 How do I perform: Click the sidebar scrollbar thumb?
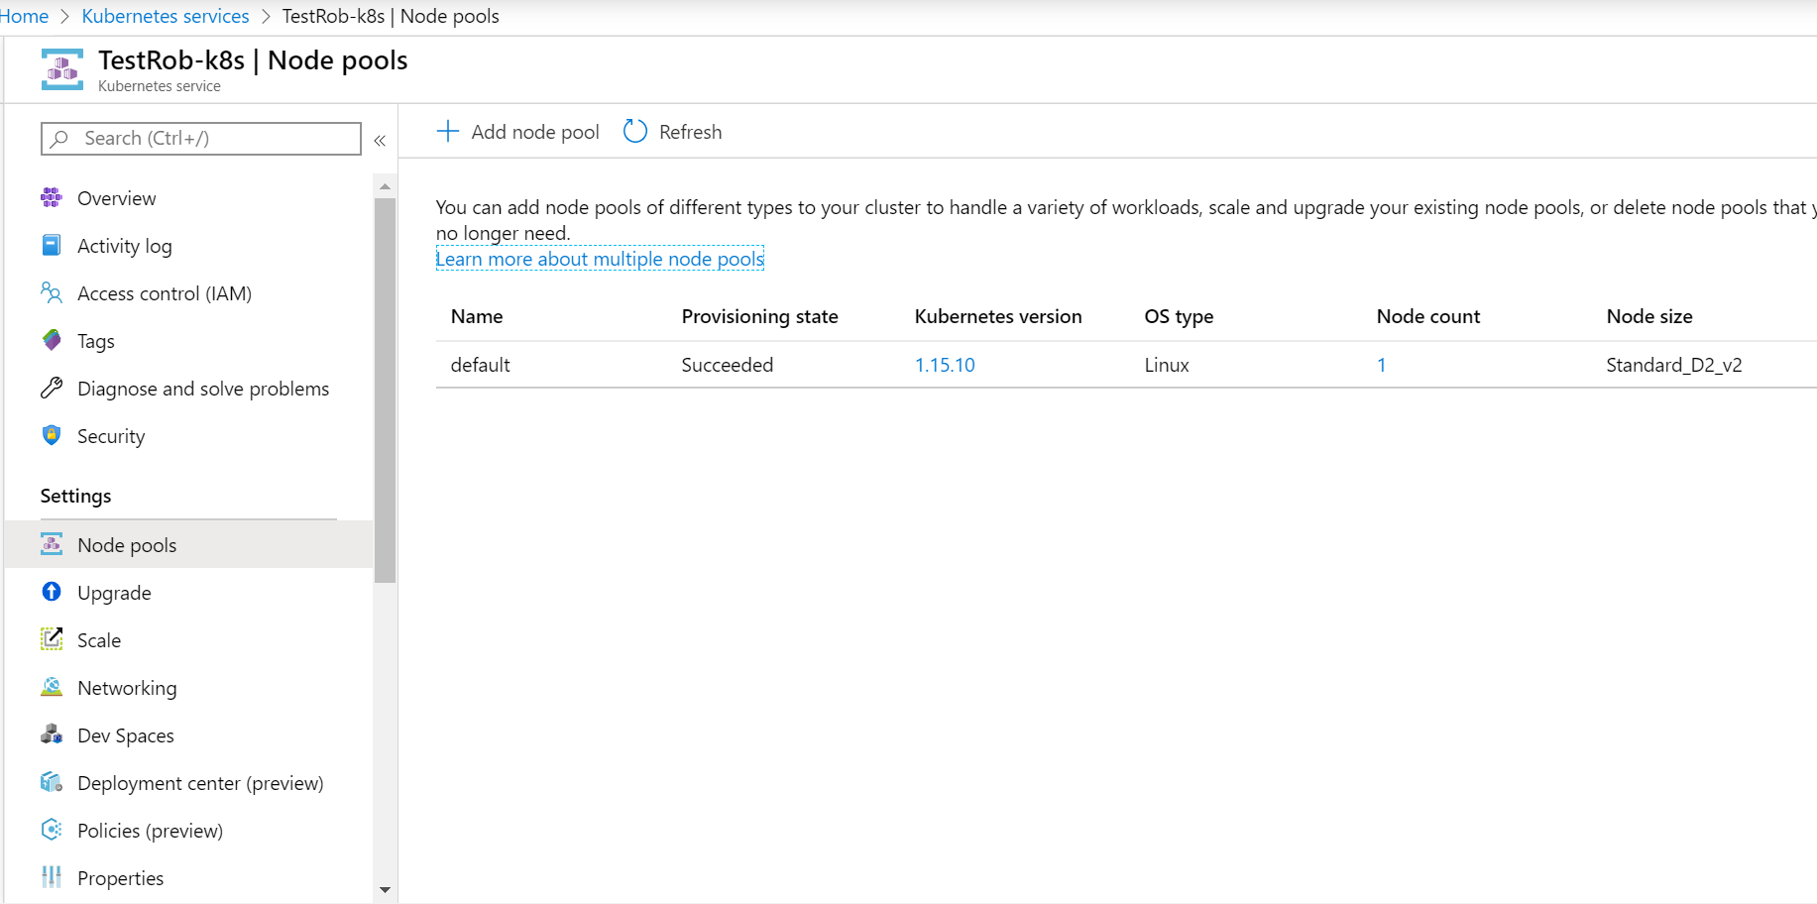click(x=385, y=390)
